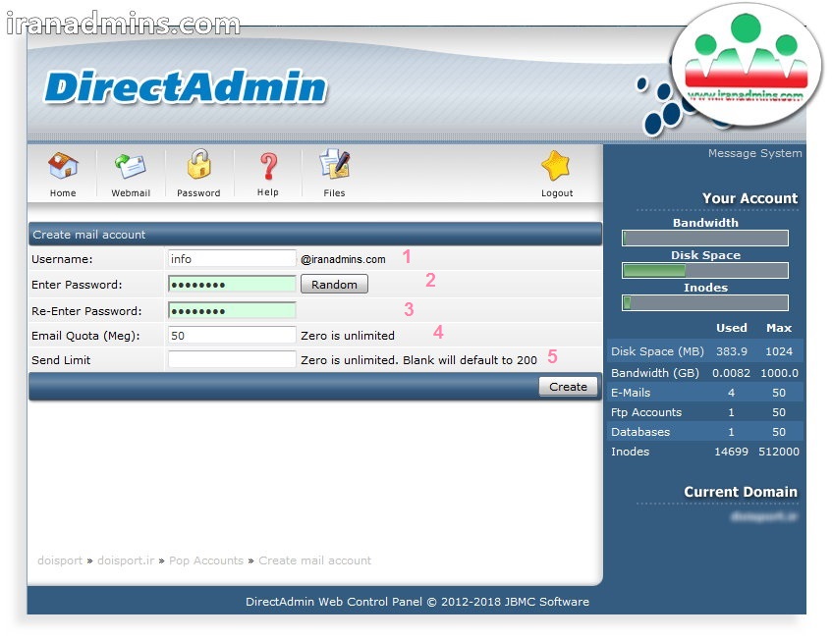Focus the Username input field
Screen dimensions: 832x640
pyautogui.click(x=232, y=259)
